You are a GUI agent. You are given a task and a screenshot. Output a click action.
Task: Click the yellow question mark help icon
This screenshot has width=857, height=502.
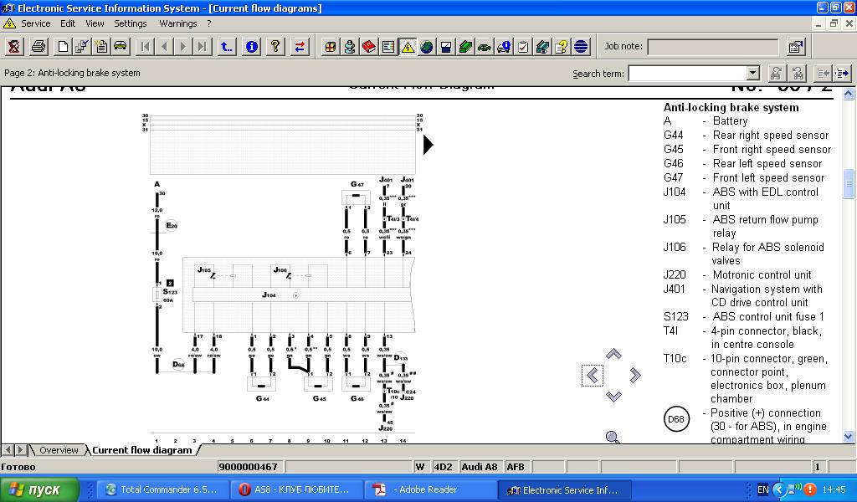pyautogui.click(x=275, y=47)
